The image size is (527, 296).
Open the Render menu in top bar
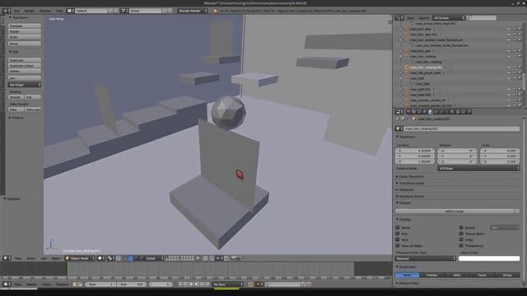point(30,11)
